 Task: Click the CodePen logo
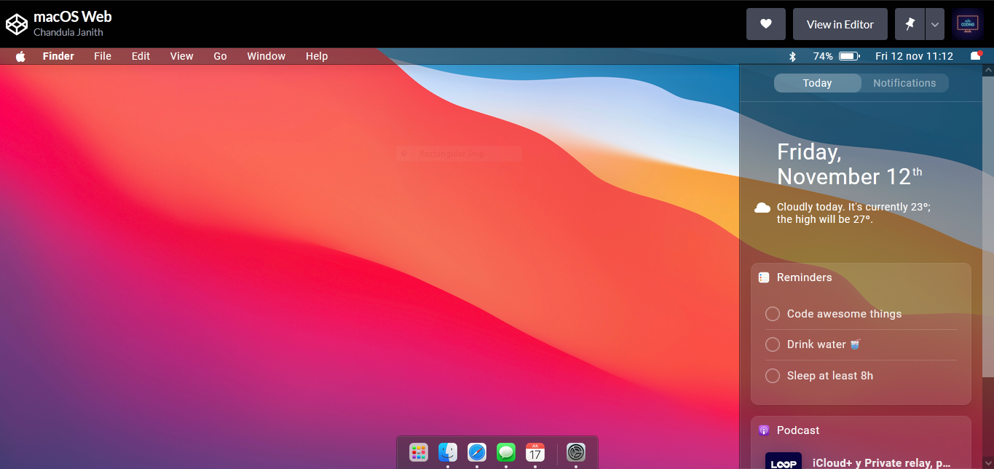pyautogui.click(x=17, y=24)
